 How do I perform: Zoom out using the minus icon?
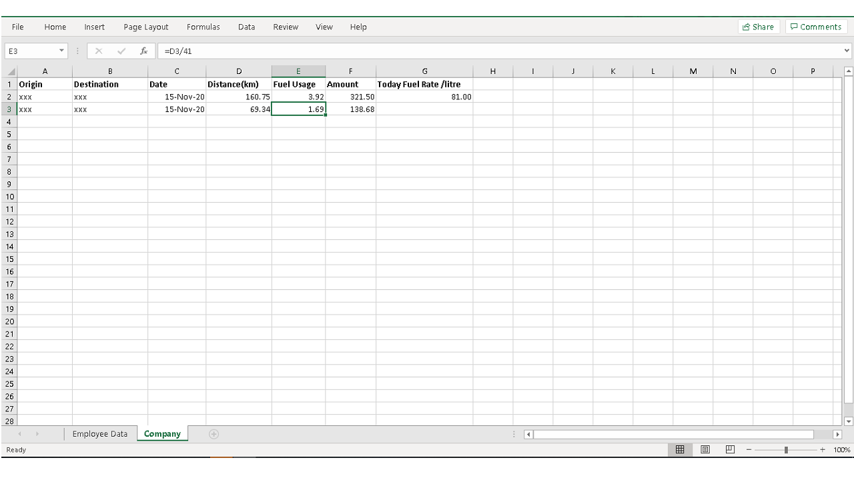pos(749,450)
